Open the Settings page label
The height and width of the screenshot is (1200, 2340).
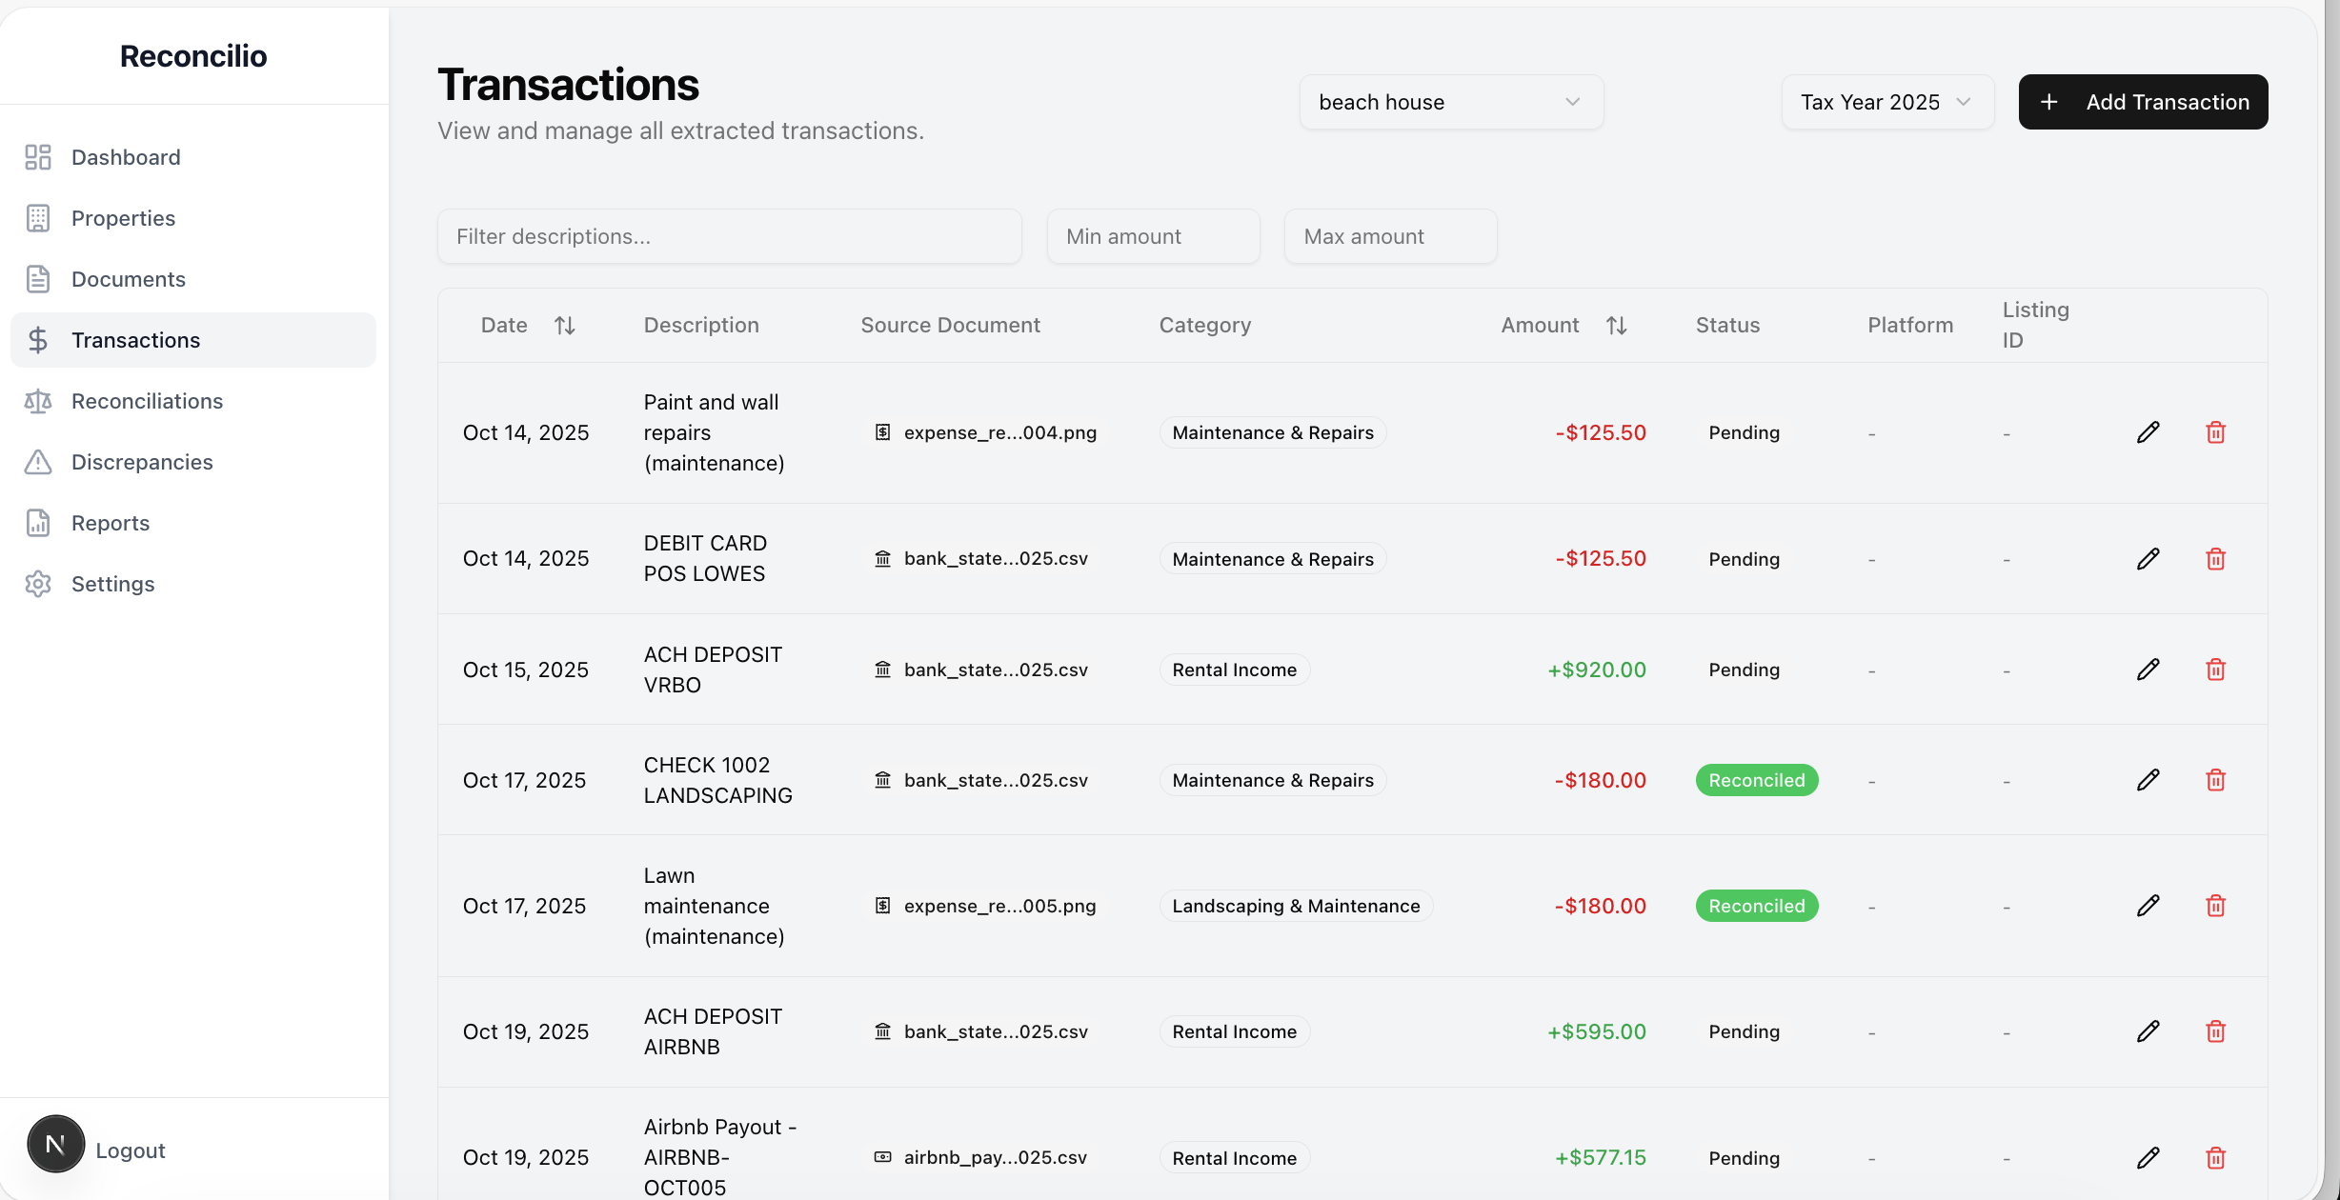[112, 584]
